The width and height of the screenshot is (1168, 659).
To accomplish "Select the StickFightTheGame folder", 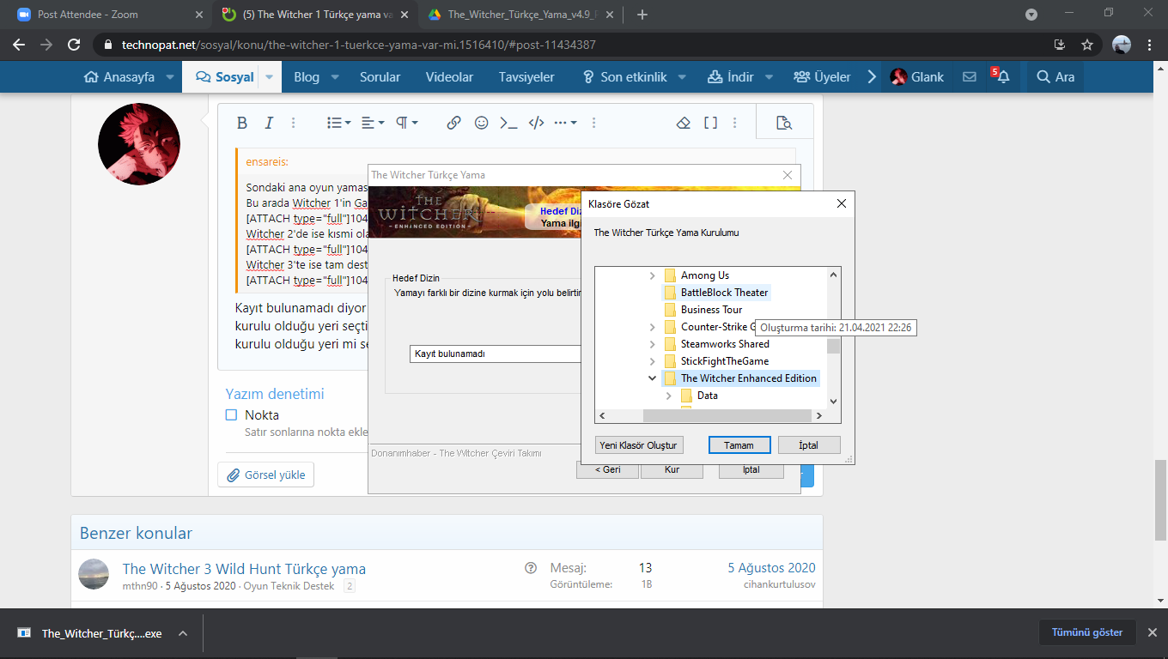I will click(x=725, y=361).
